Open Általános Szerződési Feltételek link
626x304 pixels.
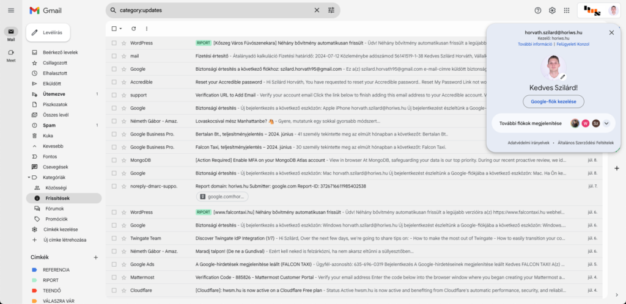[586, 143]
